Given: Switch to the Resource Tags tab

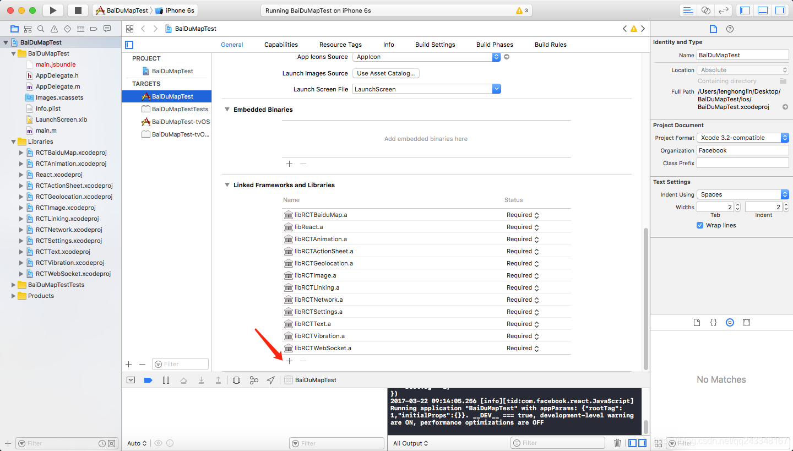Looking at the screenshot, I should 340,45.
